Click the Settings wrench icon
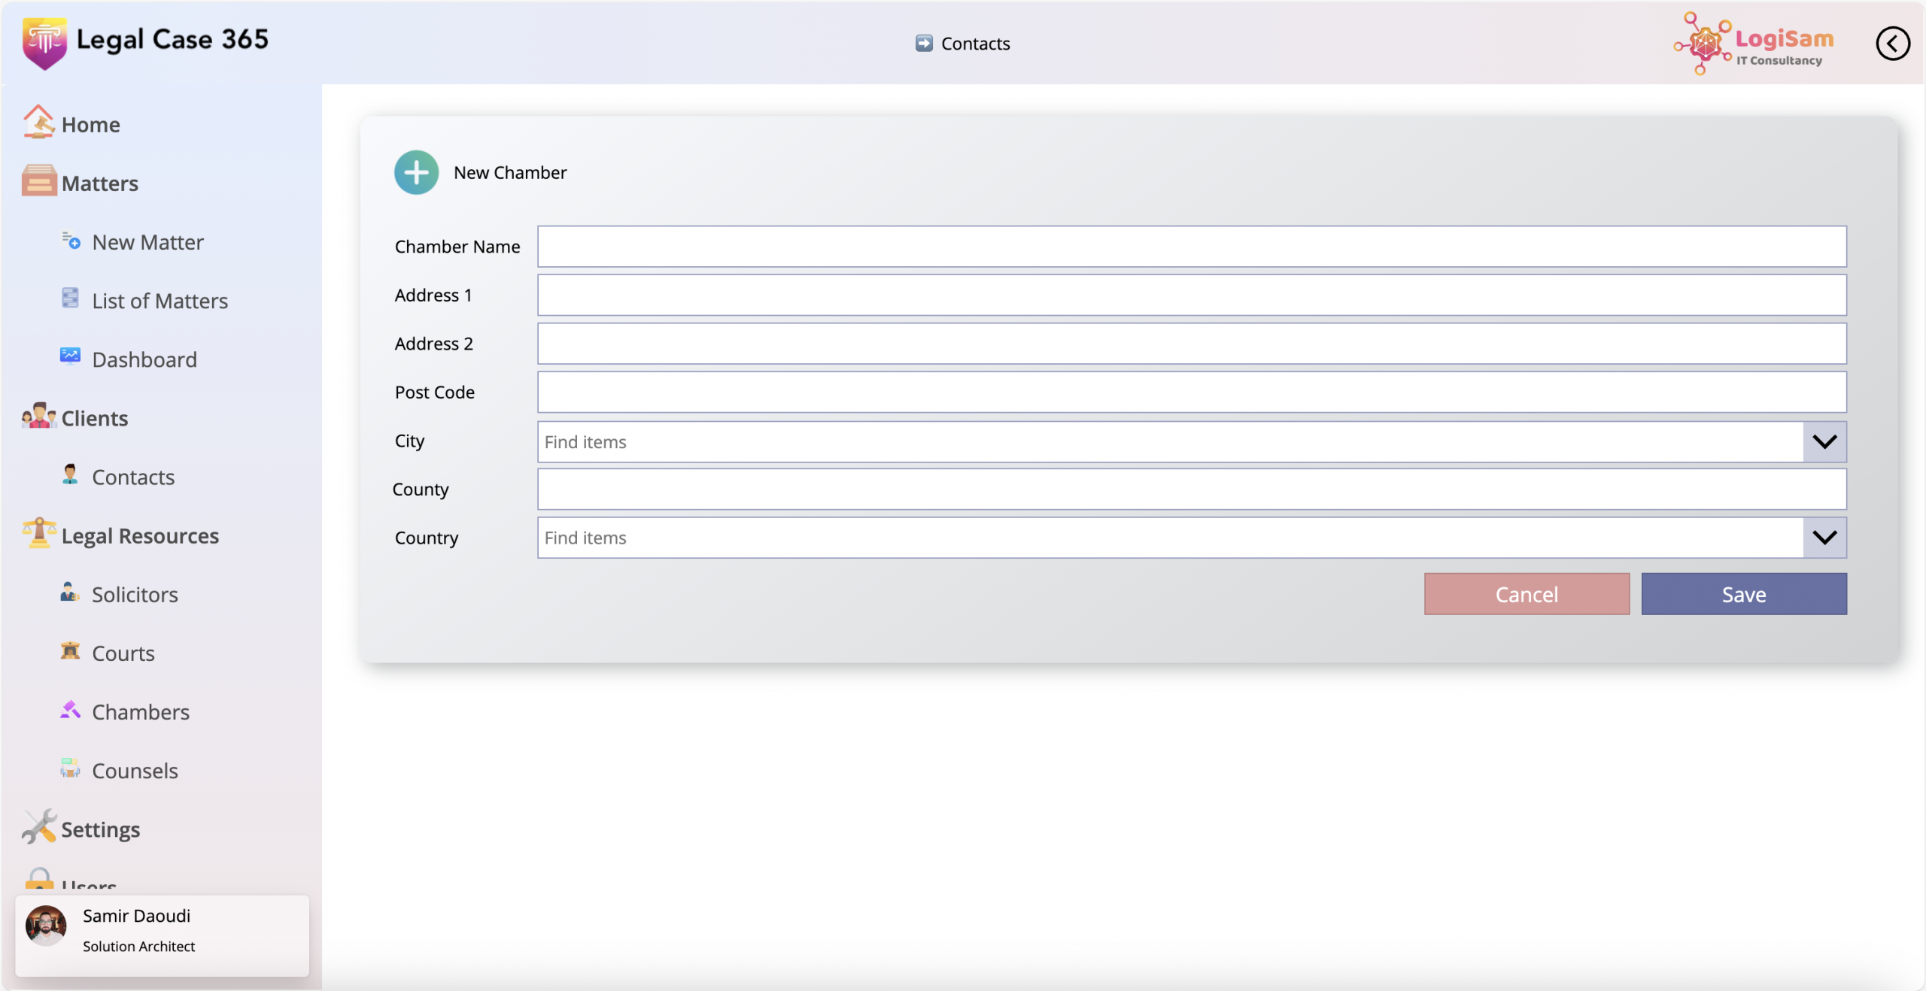1926x991 pixels. (x=38, y=827)
